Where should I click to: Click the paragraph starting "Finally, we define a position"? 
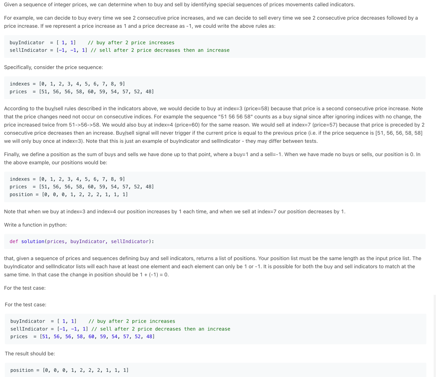[x=212, y=158]
